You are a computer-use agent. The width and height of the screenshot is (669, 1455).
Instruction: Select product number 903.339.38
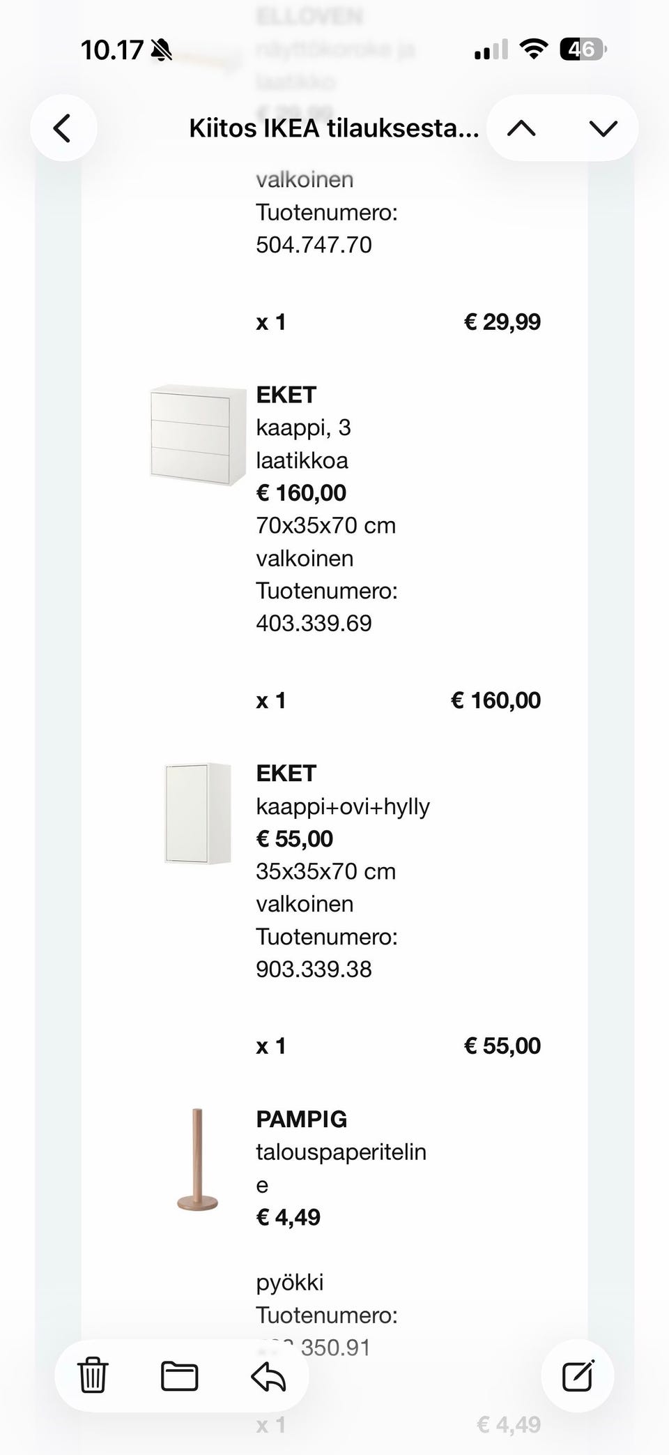314,969
